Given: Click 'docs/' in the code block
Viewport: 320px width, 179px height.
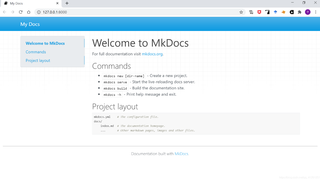Looking at the screenshot, I should (x=98, y=121).
